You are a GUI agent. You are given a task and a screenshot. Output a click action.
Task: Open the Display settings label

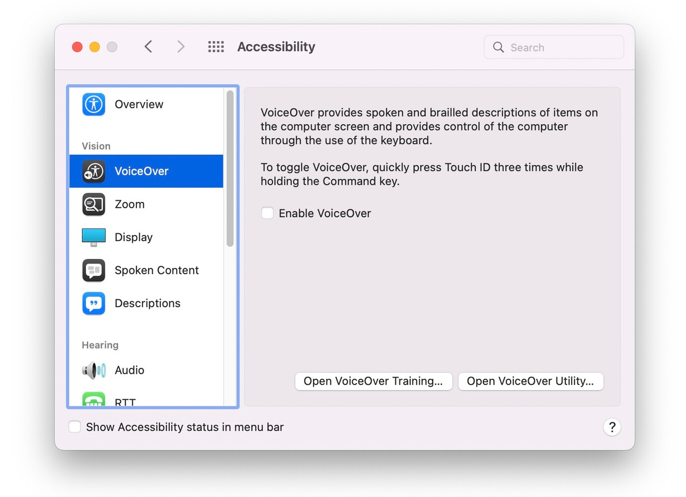click(x=134, y=238)
